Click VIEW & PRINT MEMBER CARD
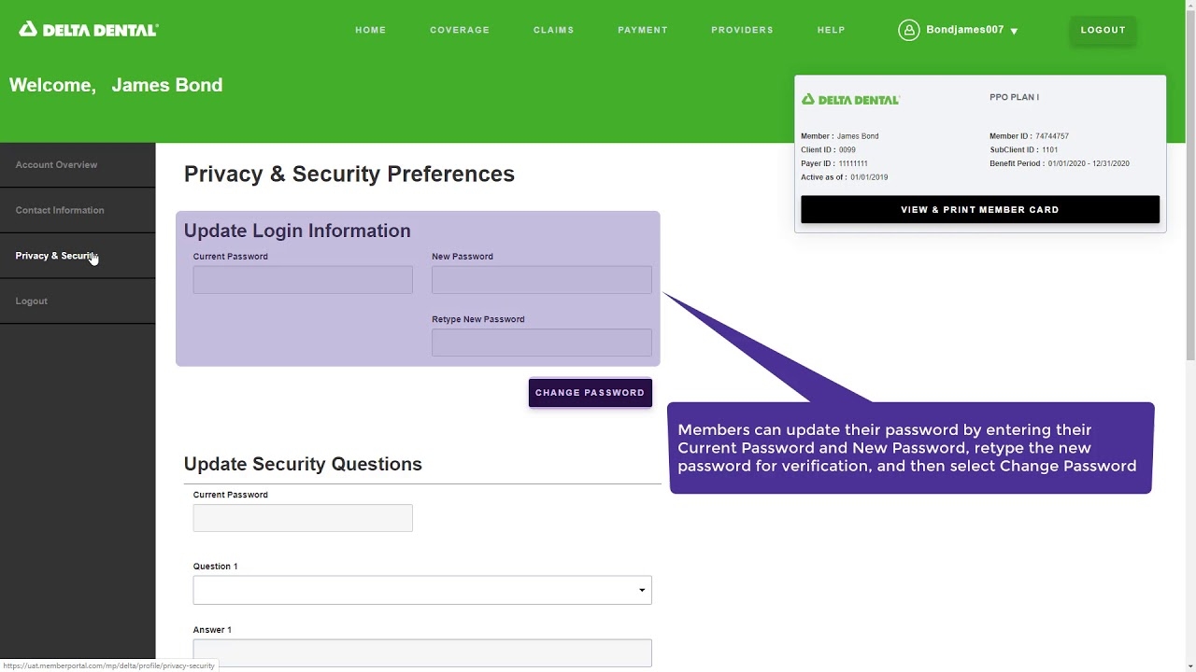 (979, 209)
